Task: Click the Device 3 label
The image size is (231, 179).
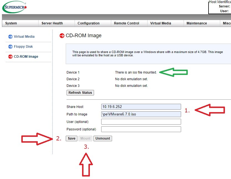Action: click(73, 86)
